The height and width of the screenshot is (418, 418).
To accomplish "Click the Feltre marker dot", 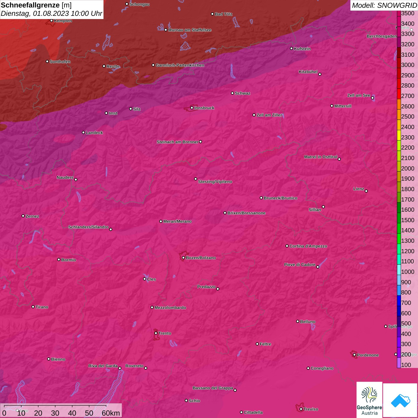I will pyautogui.click(x=257, y=344).
